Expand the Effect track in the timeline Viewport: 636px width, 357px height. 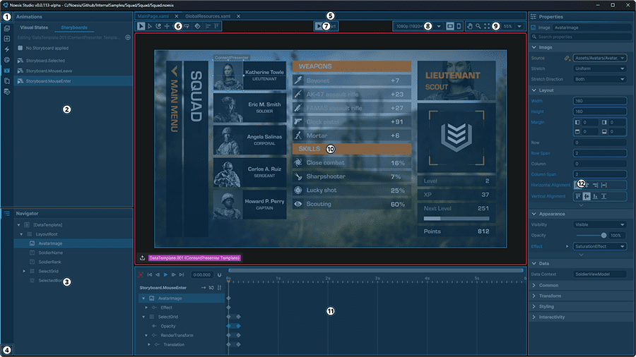click(x=146, y=308)
